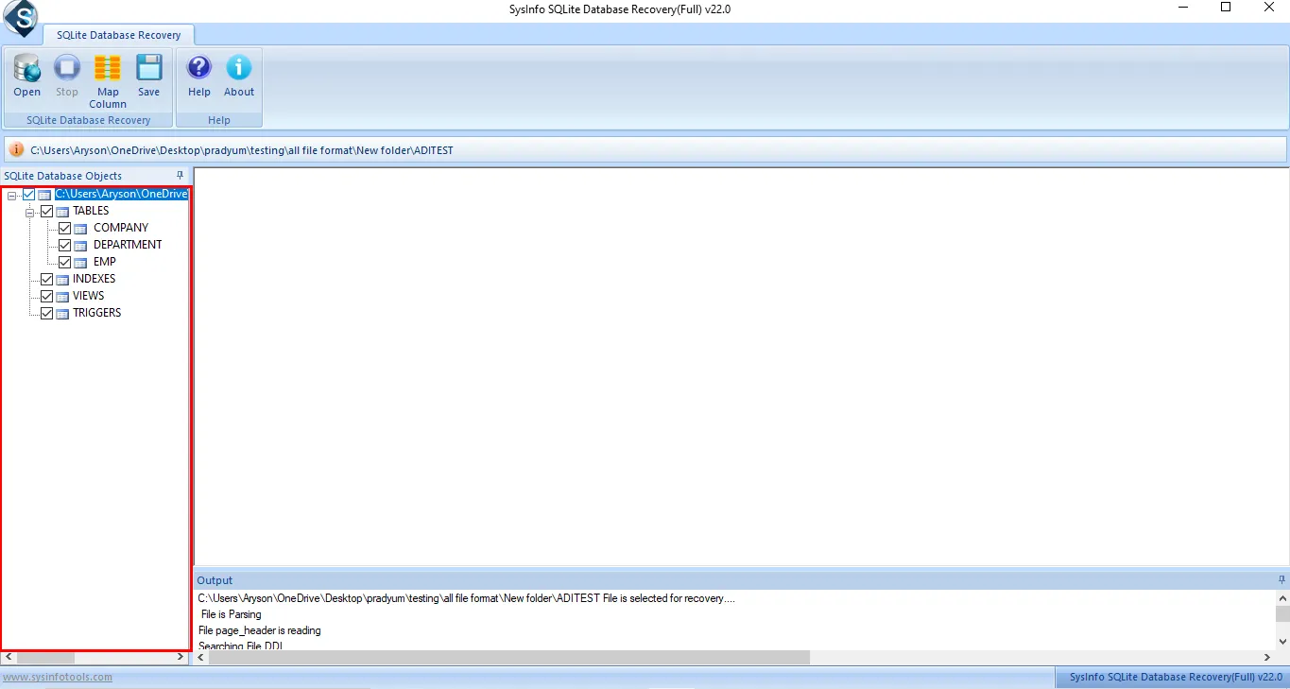
Task: Click the INDEXES node icon
Action: (x=62, y=280)
